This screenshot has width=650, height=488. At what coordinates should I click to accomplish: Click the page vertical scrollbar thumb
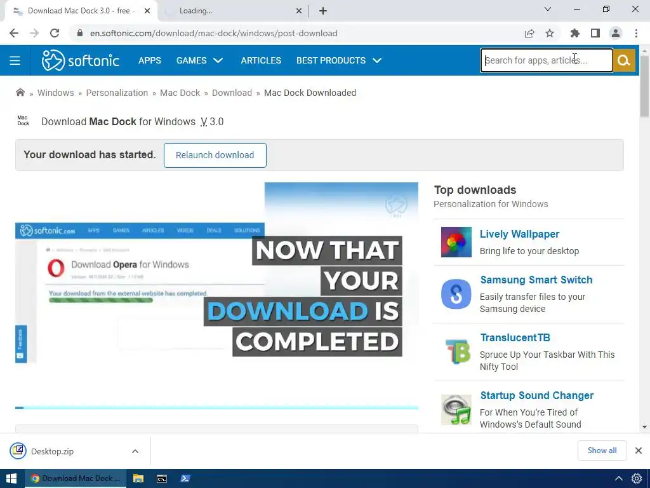point(644,85)
